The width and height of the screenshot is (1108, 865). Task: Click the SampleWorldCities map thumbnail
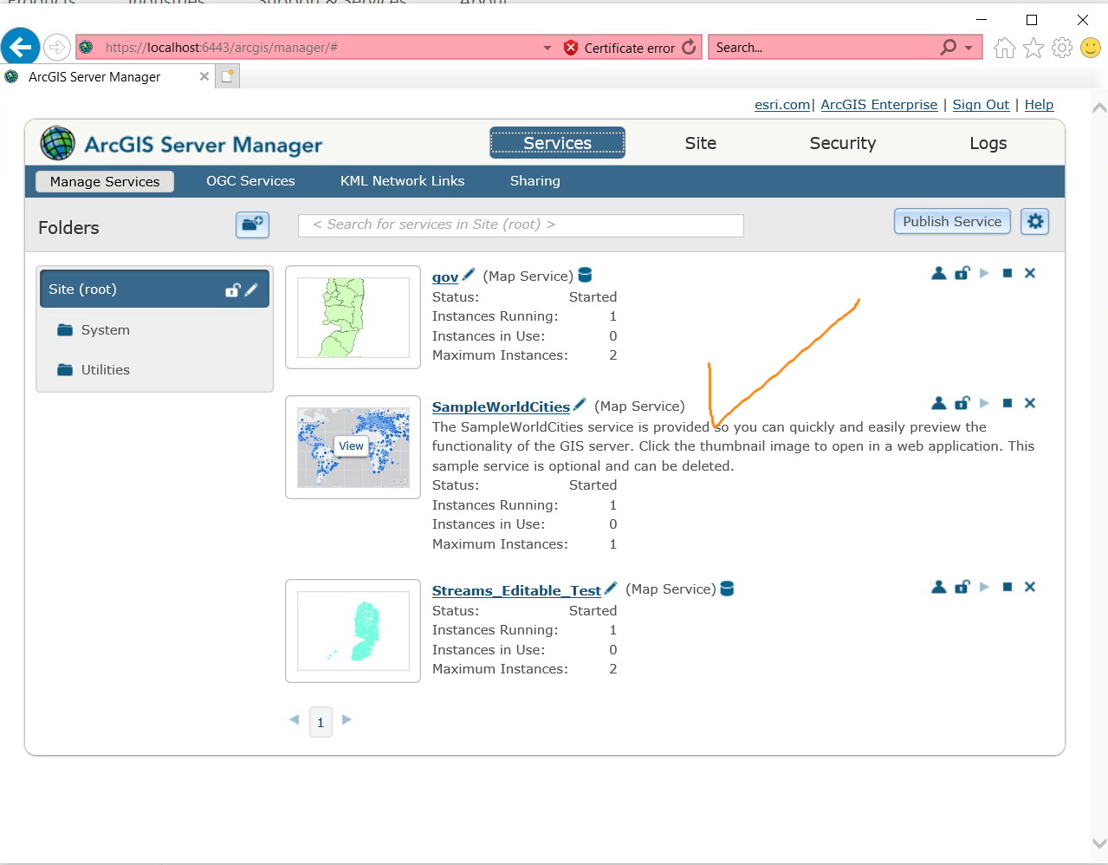353,447
